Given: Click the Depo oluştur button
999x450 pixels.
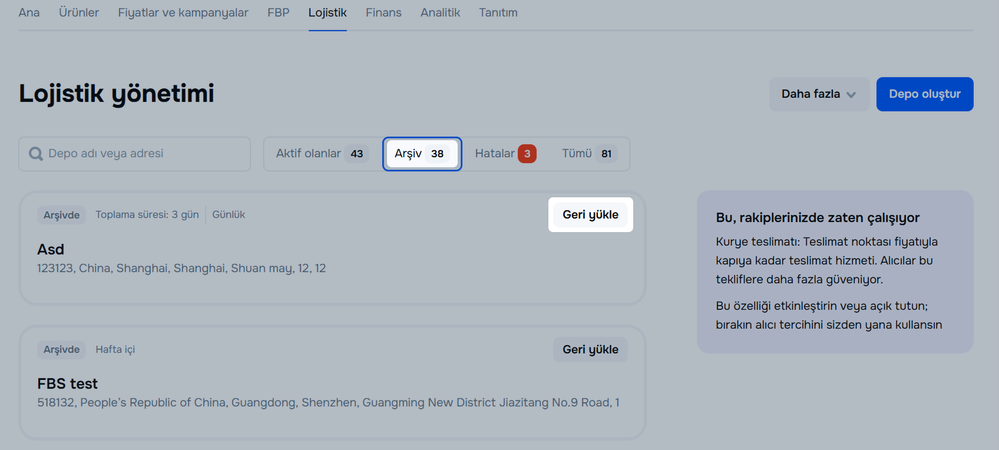Looking at the screenshot, I should click(924, 94).
